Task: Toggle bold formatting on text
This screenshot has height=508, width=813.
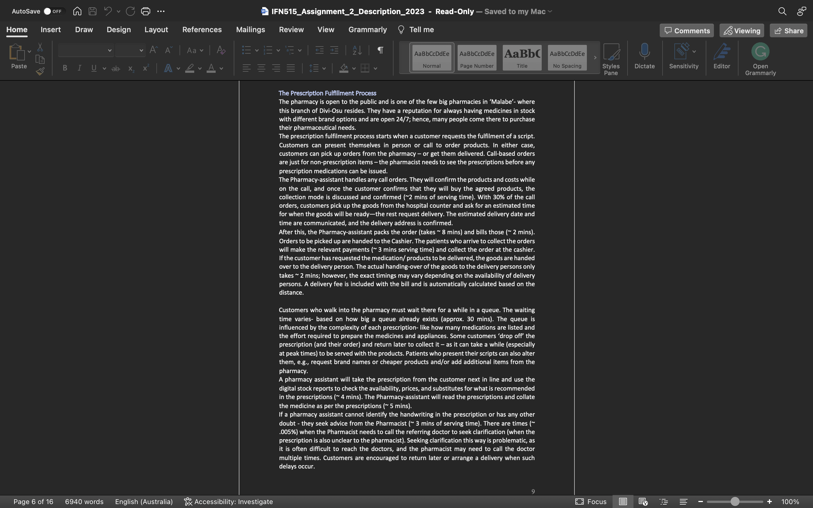Action: point(64,68)
